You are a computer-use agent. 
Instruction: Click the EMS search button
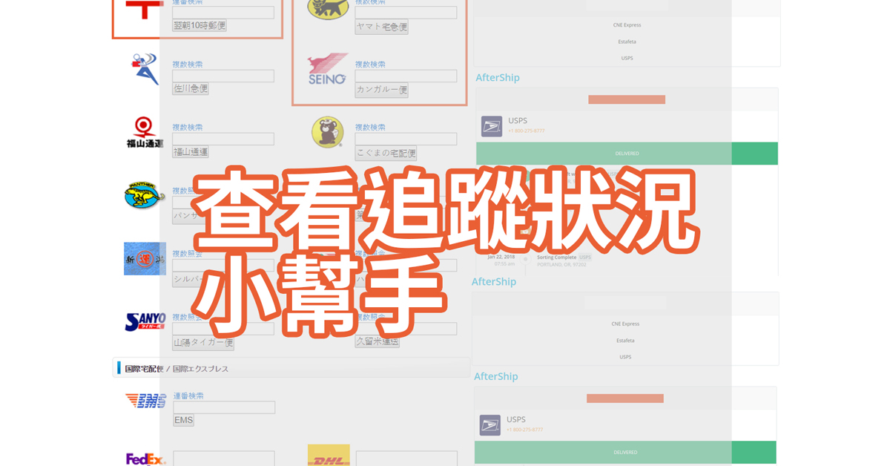[x=183, y=420]
